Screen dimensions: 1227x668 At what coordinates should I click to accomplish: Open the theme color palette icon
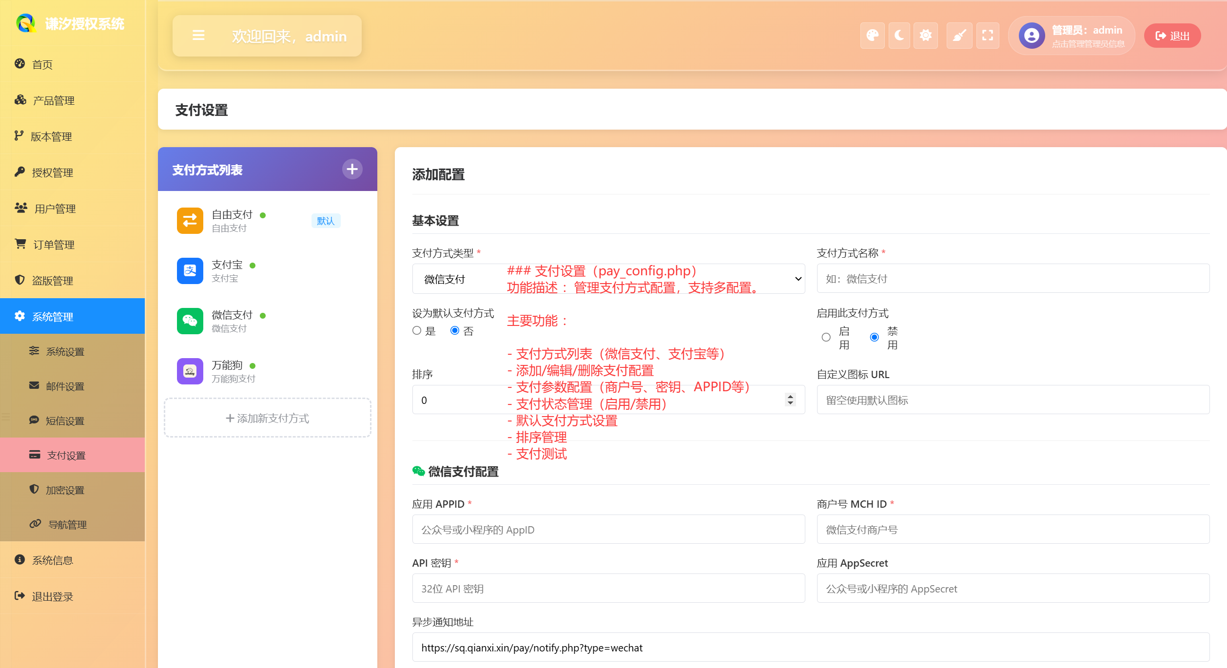pyautogui.click(x=873, y=36)
